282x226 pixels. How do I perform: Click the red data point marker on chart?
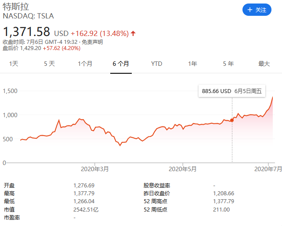click(232, 120)
